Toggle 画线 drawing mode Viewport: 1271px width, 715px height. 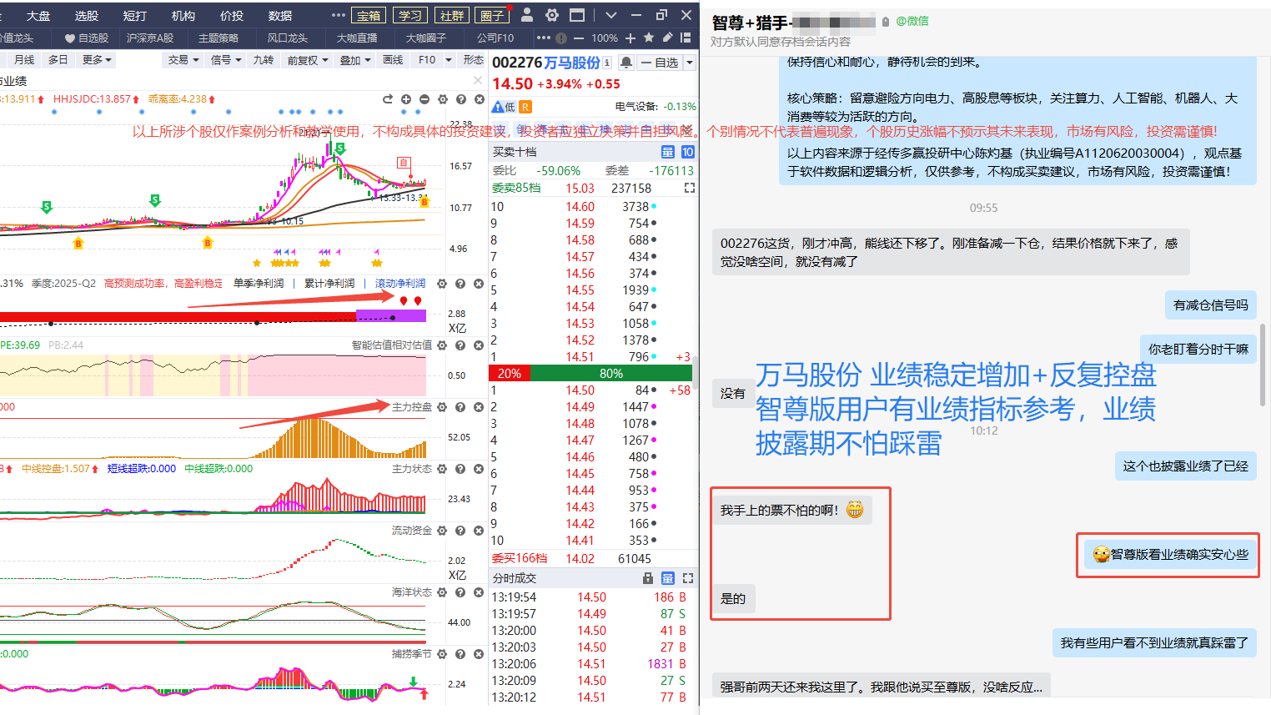(393, 60)
